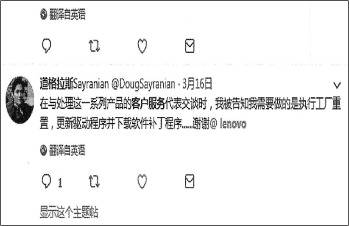Open the tweet body text about 客户服务代表
The image size is (349, 226).
(x=190, y=114)
